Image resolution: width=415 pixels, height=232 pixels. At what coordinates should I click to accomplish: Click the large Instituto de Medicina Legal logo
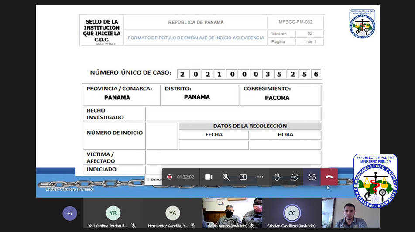375,181
